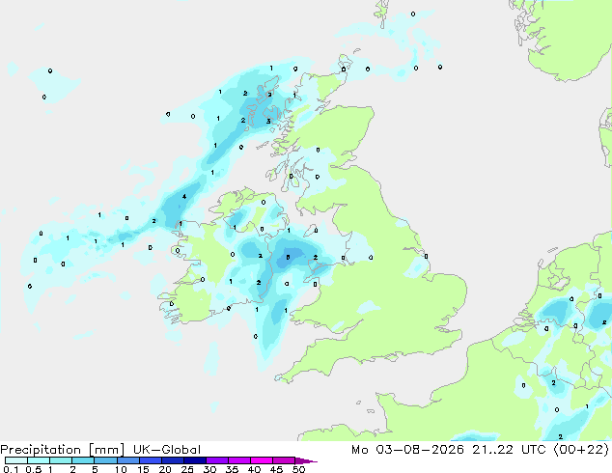Select the dark navy legend swatch between 25 and 30
The height and width of the screenshot is (473, 612).
coord(195,460)
